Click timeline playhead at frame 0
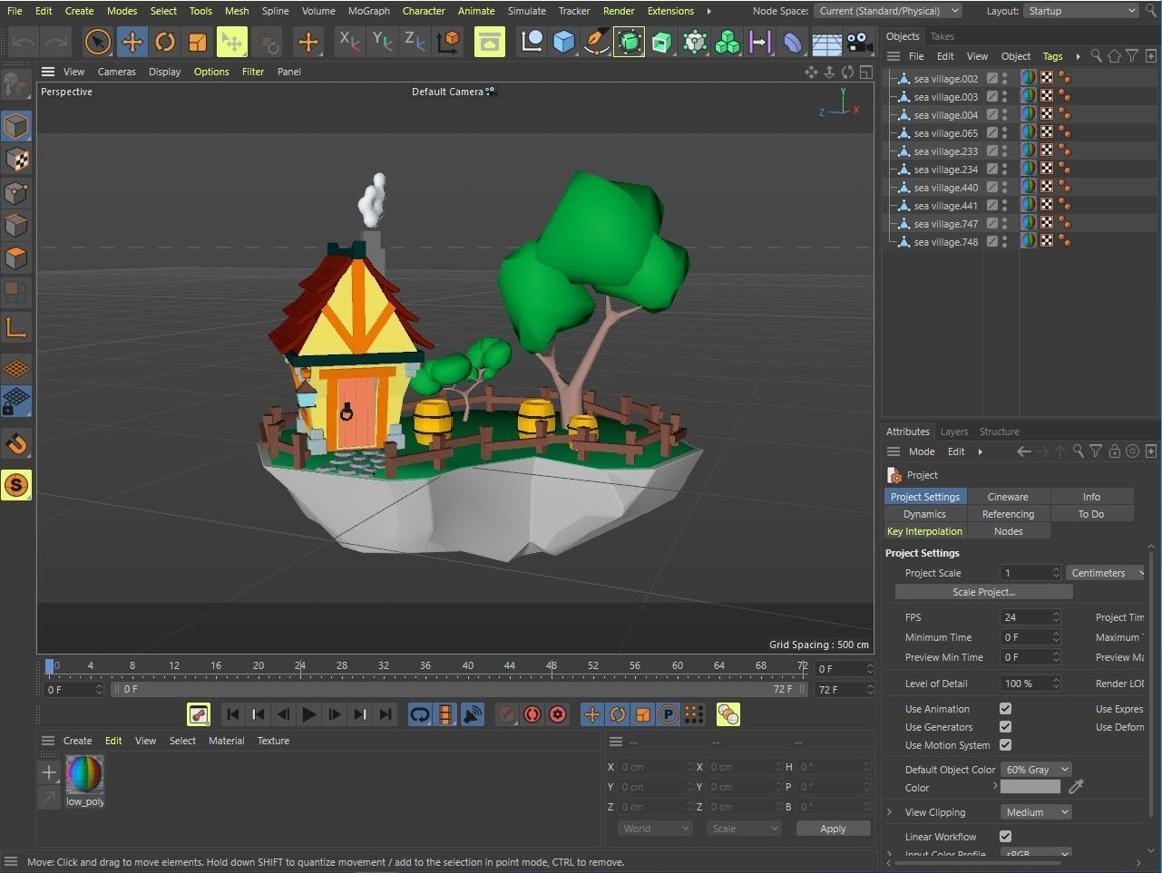 click(50, 666)
